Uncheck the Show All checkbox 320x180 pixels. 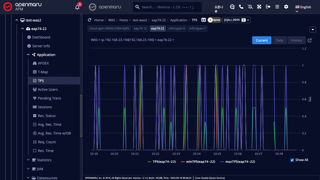coord(292,160)
